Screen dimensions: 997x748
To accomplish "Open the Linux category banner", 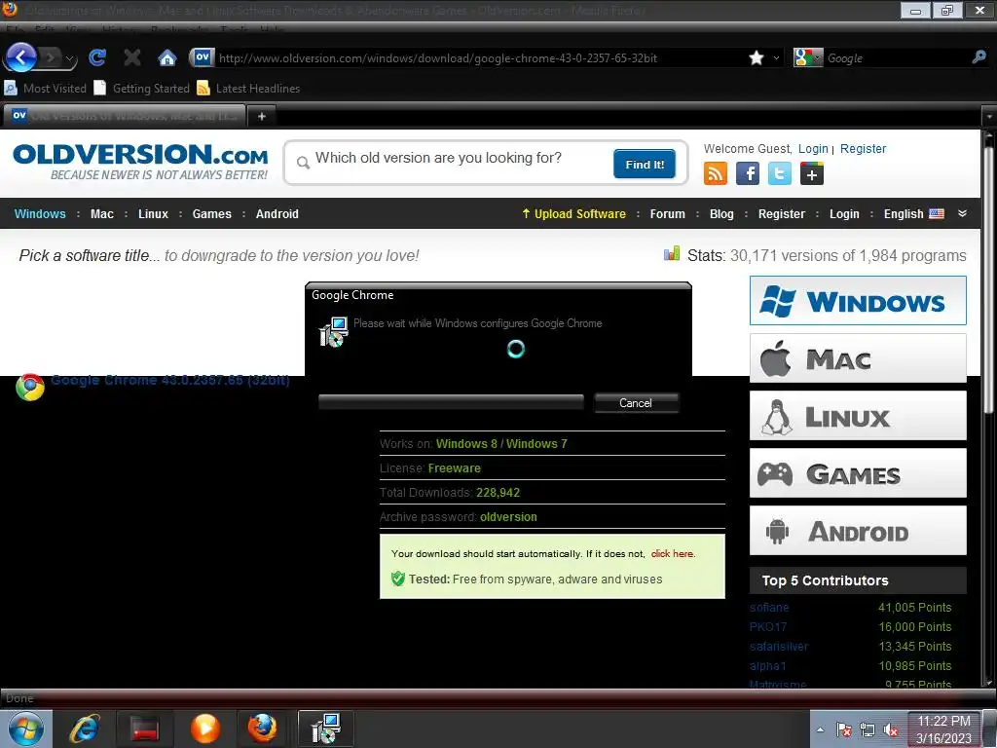I will click(x=858, y=415).
